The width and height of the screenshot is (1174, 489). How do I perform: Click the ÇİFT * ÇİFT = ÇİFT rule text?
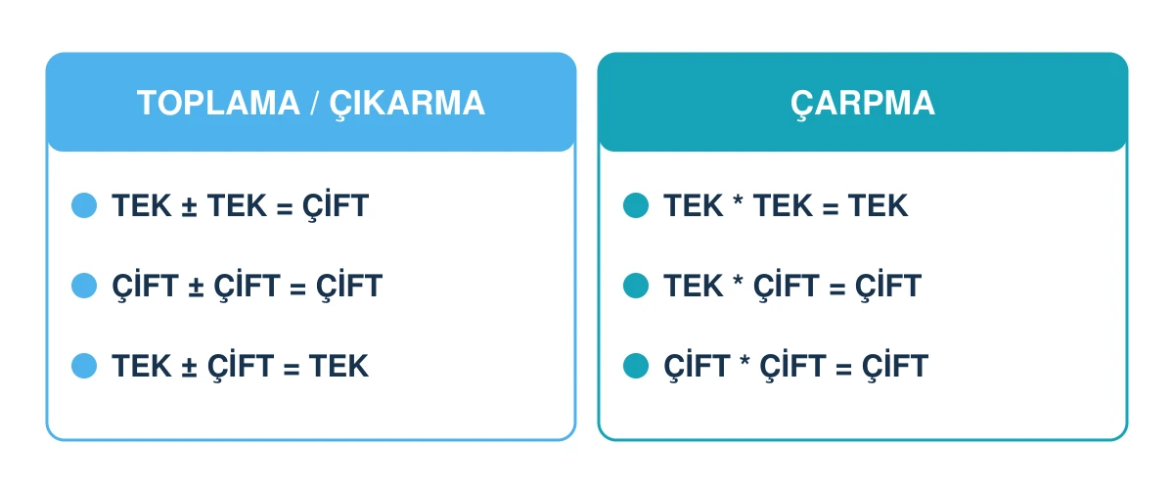(x=795, y=366)
